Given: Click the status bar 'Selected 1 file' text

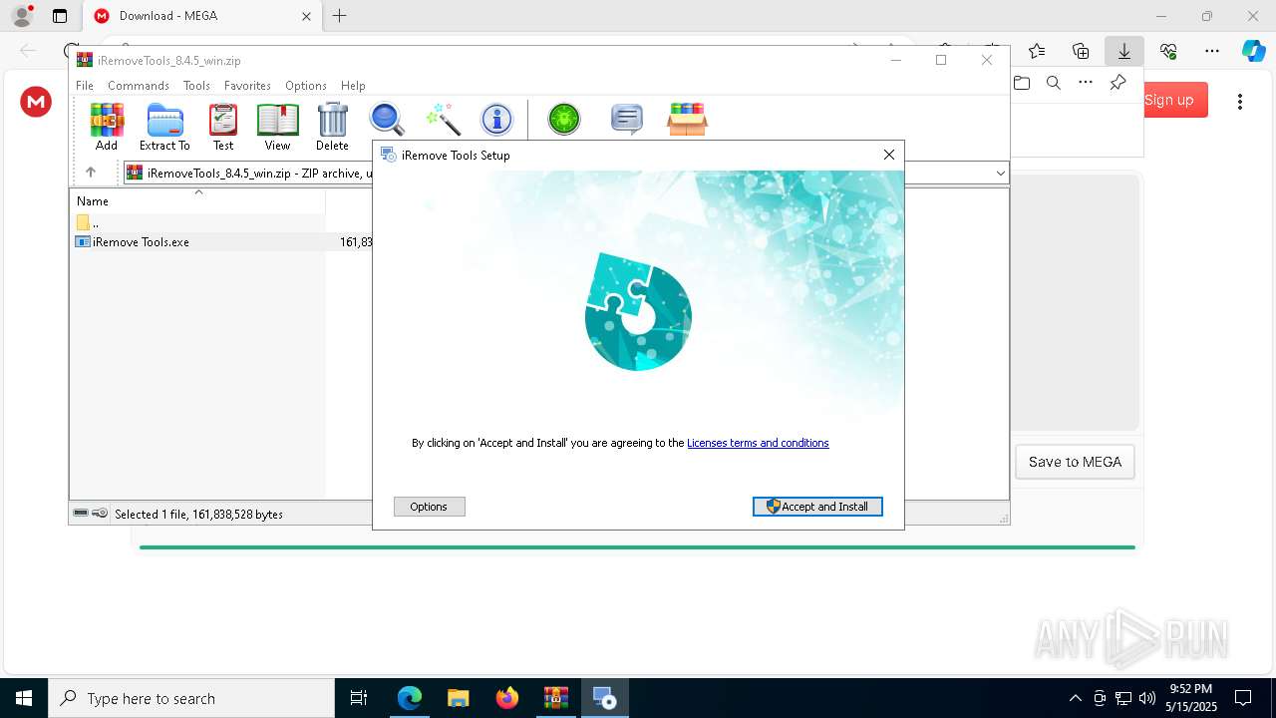Looking at the screenshot, I should click(198, 514).
